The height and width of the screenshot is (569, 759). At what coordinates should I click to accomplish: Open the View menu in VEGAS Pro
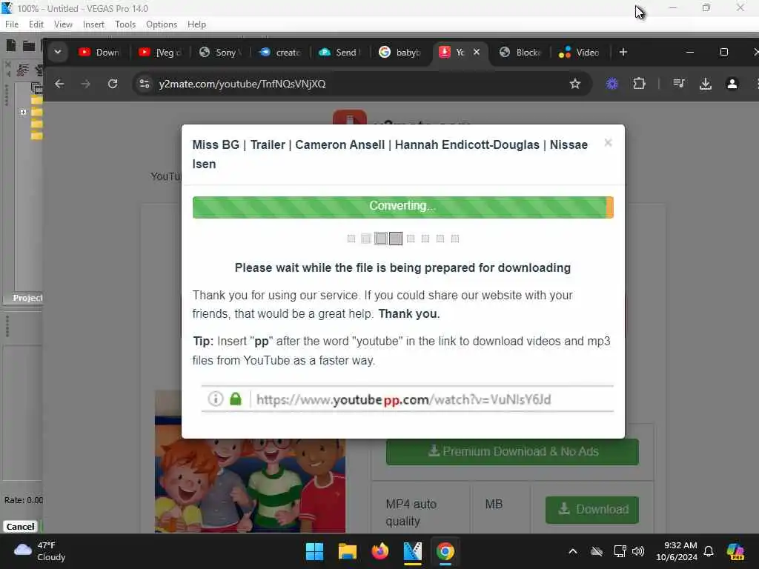point(63,24)
